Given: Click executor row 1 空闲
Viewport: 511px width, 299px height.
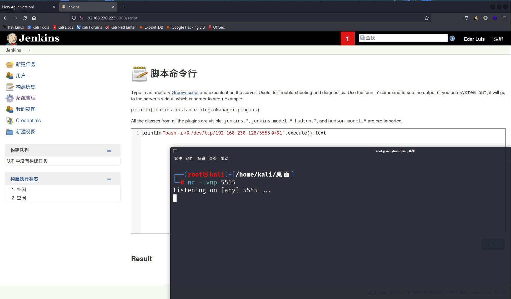Looking at the screenshot, I should click(63, 189).
